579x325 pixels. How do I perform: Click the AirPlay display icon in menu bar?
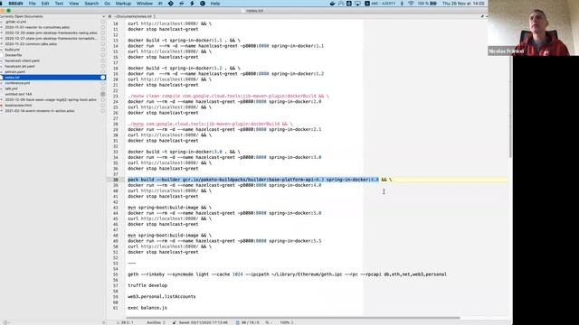point(357,4)
